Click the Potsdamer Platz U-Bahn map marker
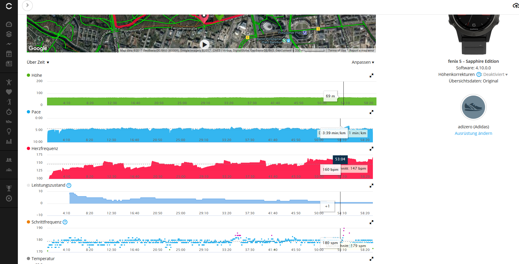The image size is (519, 264). [305, 33]
